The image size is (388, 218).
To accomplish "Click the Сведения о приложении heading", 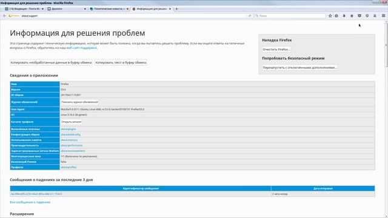I will point(34,75).
